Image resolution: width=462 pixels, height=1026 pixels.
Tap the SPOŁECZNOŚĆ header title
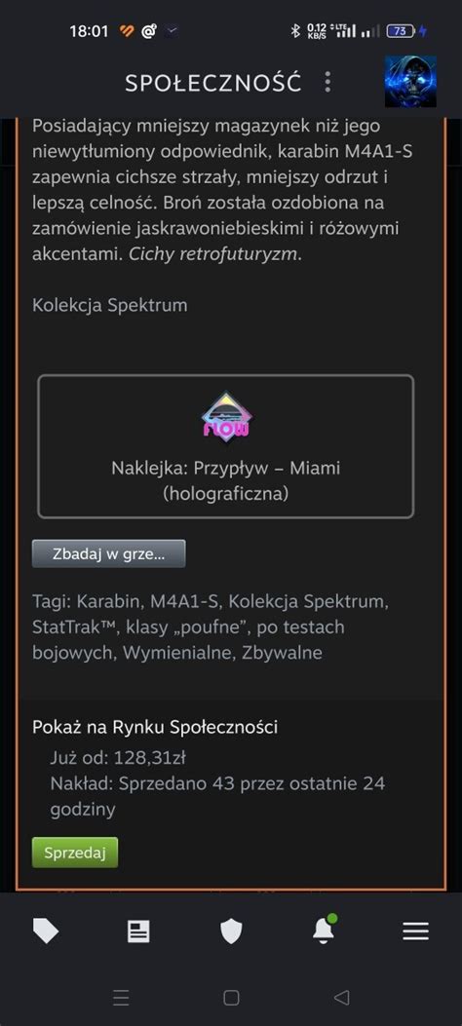213,83
